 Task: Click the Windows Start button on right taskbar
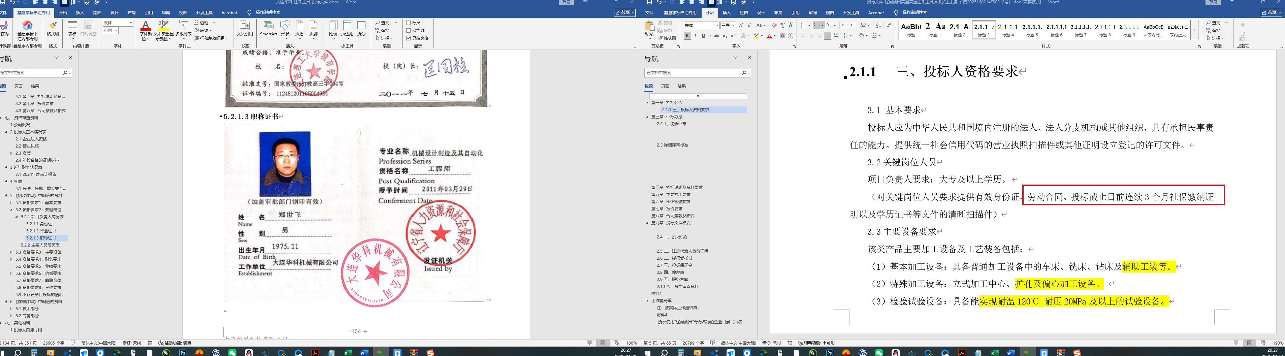(648, 353)
